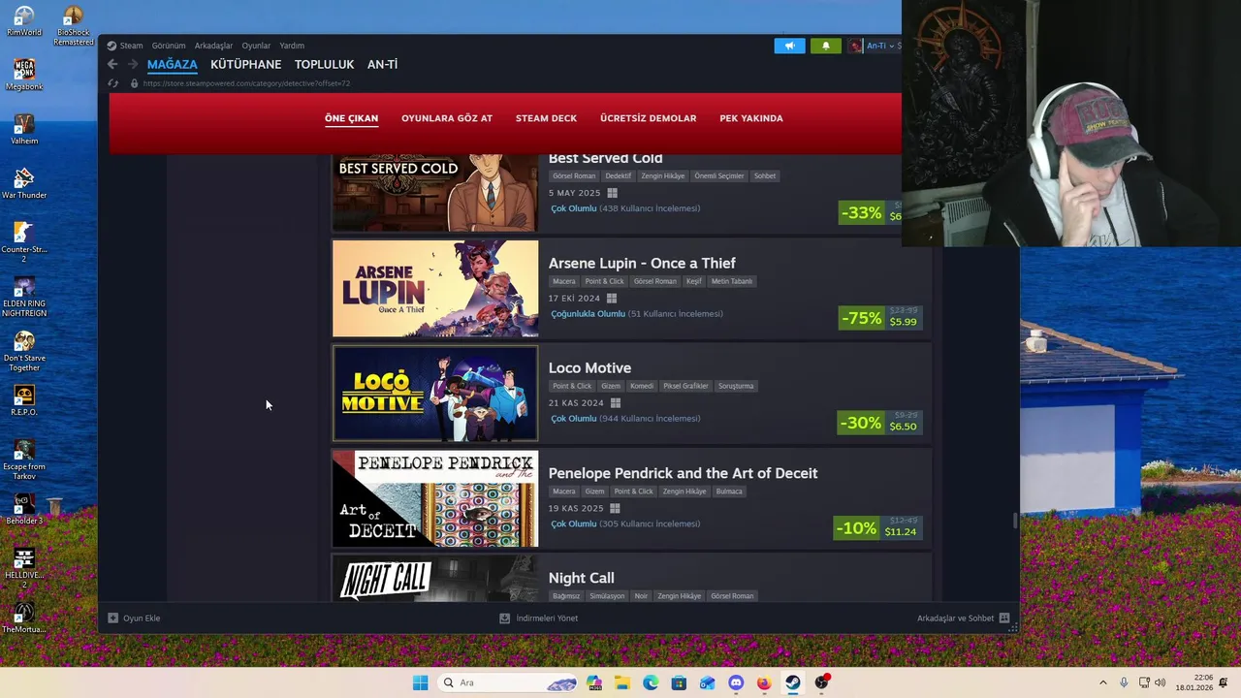Switch to the KÜTÜPHANE tab
Viewport: 1241px width, 698px height.
[246, 64]
